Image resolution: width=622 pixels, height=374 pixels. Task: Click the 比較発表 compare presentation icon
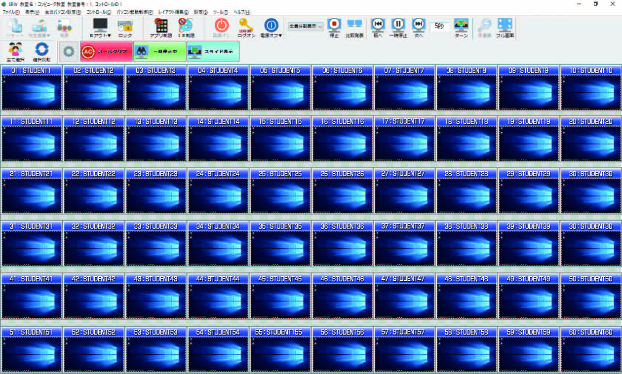354,28
